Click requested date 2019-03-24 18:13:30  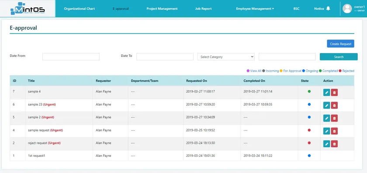click(201, 143)
